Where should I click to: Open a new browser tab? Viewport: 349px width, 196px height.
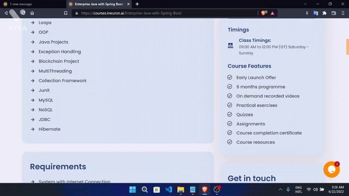[137, 4]
